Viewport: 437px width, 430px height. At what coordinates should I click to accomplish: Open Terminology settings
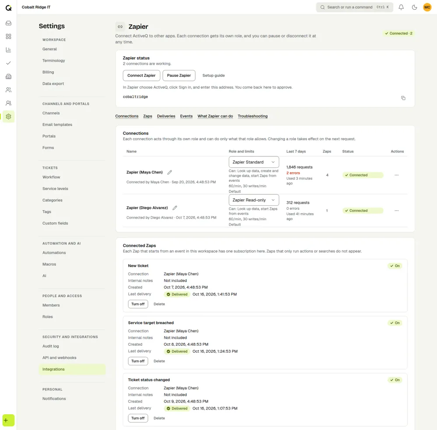point(72,60)
